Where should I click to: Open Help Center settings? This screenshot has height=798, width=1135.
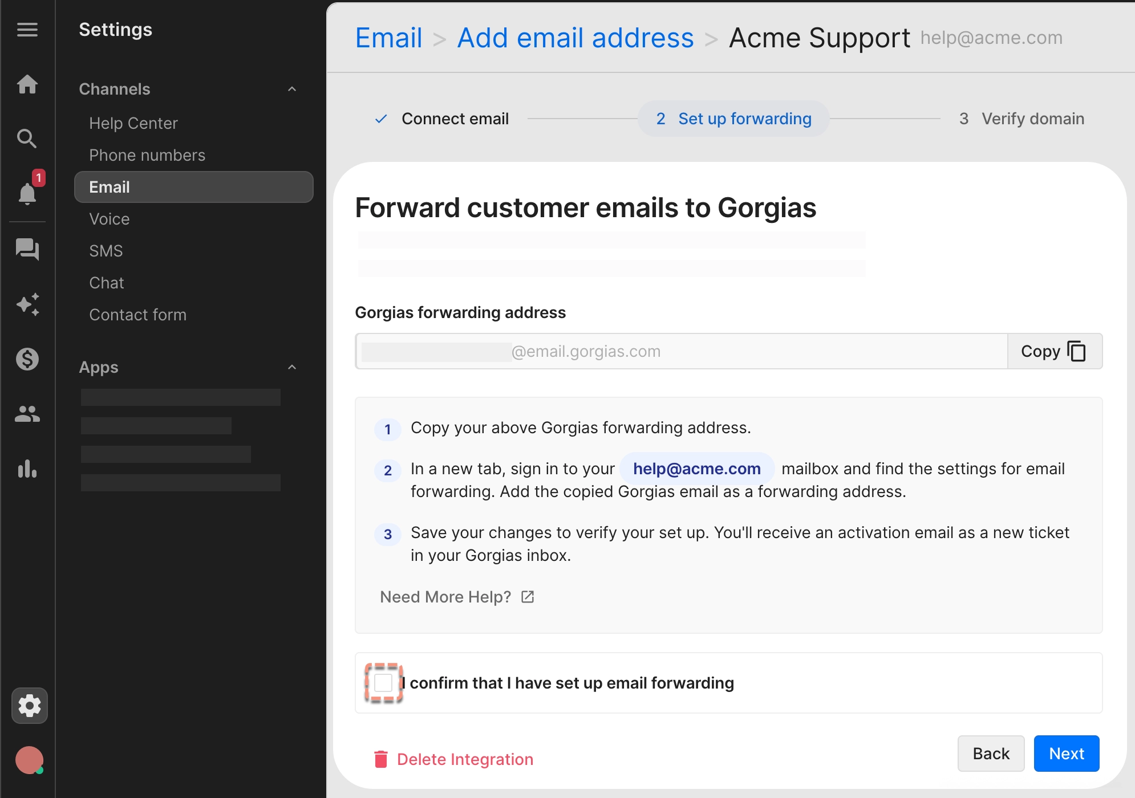click(x=133, y=123)
